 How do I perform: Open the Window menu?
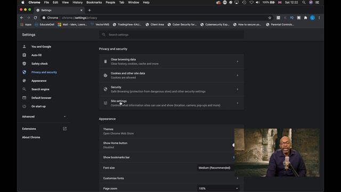click(x=133, y=2)
